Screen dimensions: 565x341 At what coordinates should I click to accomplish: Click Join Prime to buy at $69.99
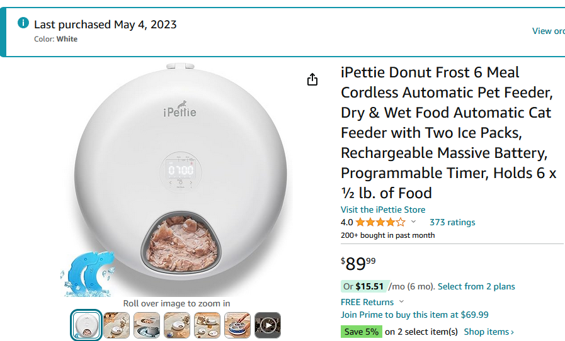414,315
